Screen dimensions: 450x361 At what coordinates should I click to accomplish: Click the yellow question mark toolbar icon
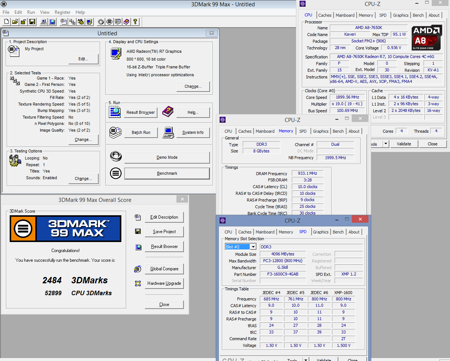(x=135, y=22)
